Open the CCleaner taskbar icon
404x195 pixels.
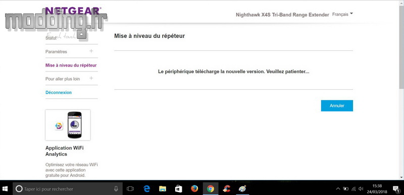point(226,189)
